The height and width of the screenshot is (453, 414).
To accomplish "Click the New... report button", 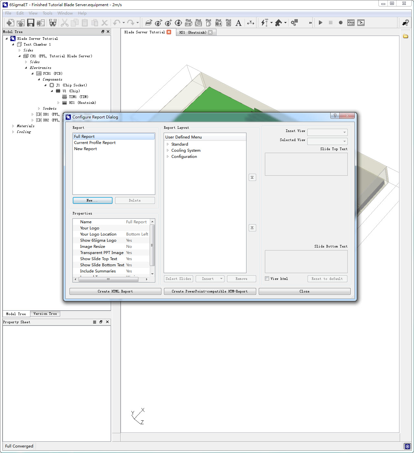I will (x=93, y=201).
